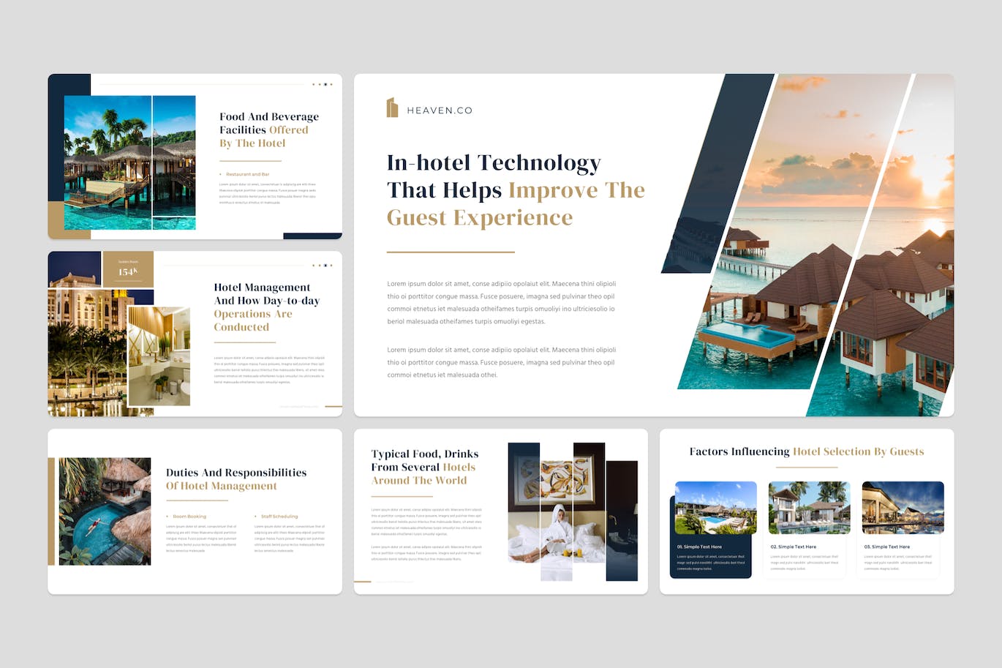Click the pagination dots on Hotel Management slide

(322, 266)
